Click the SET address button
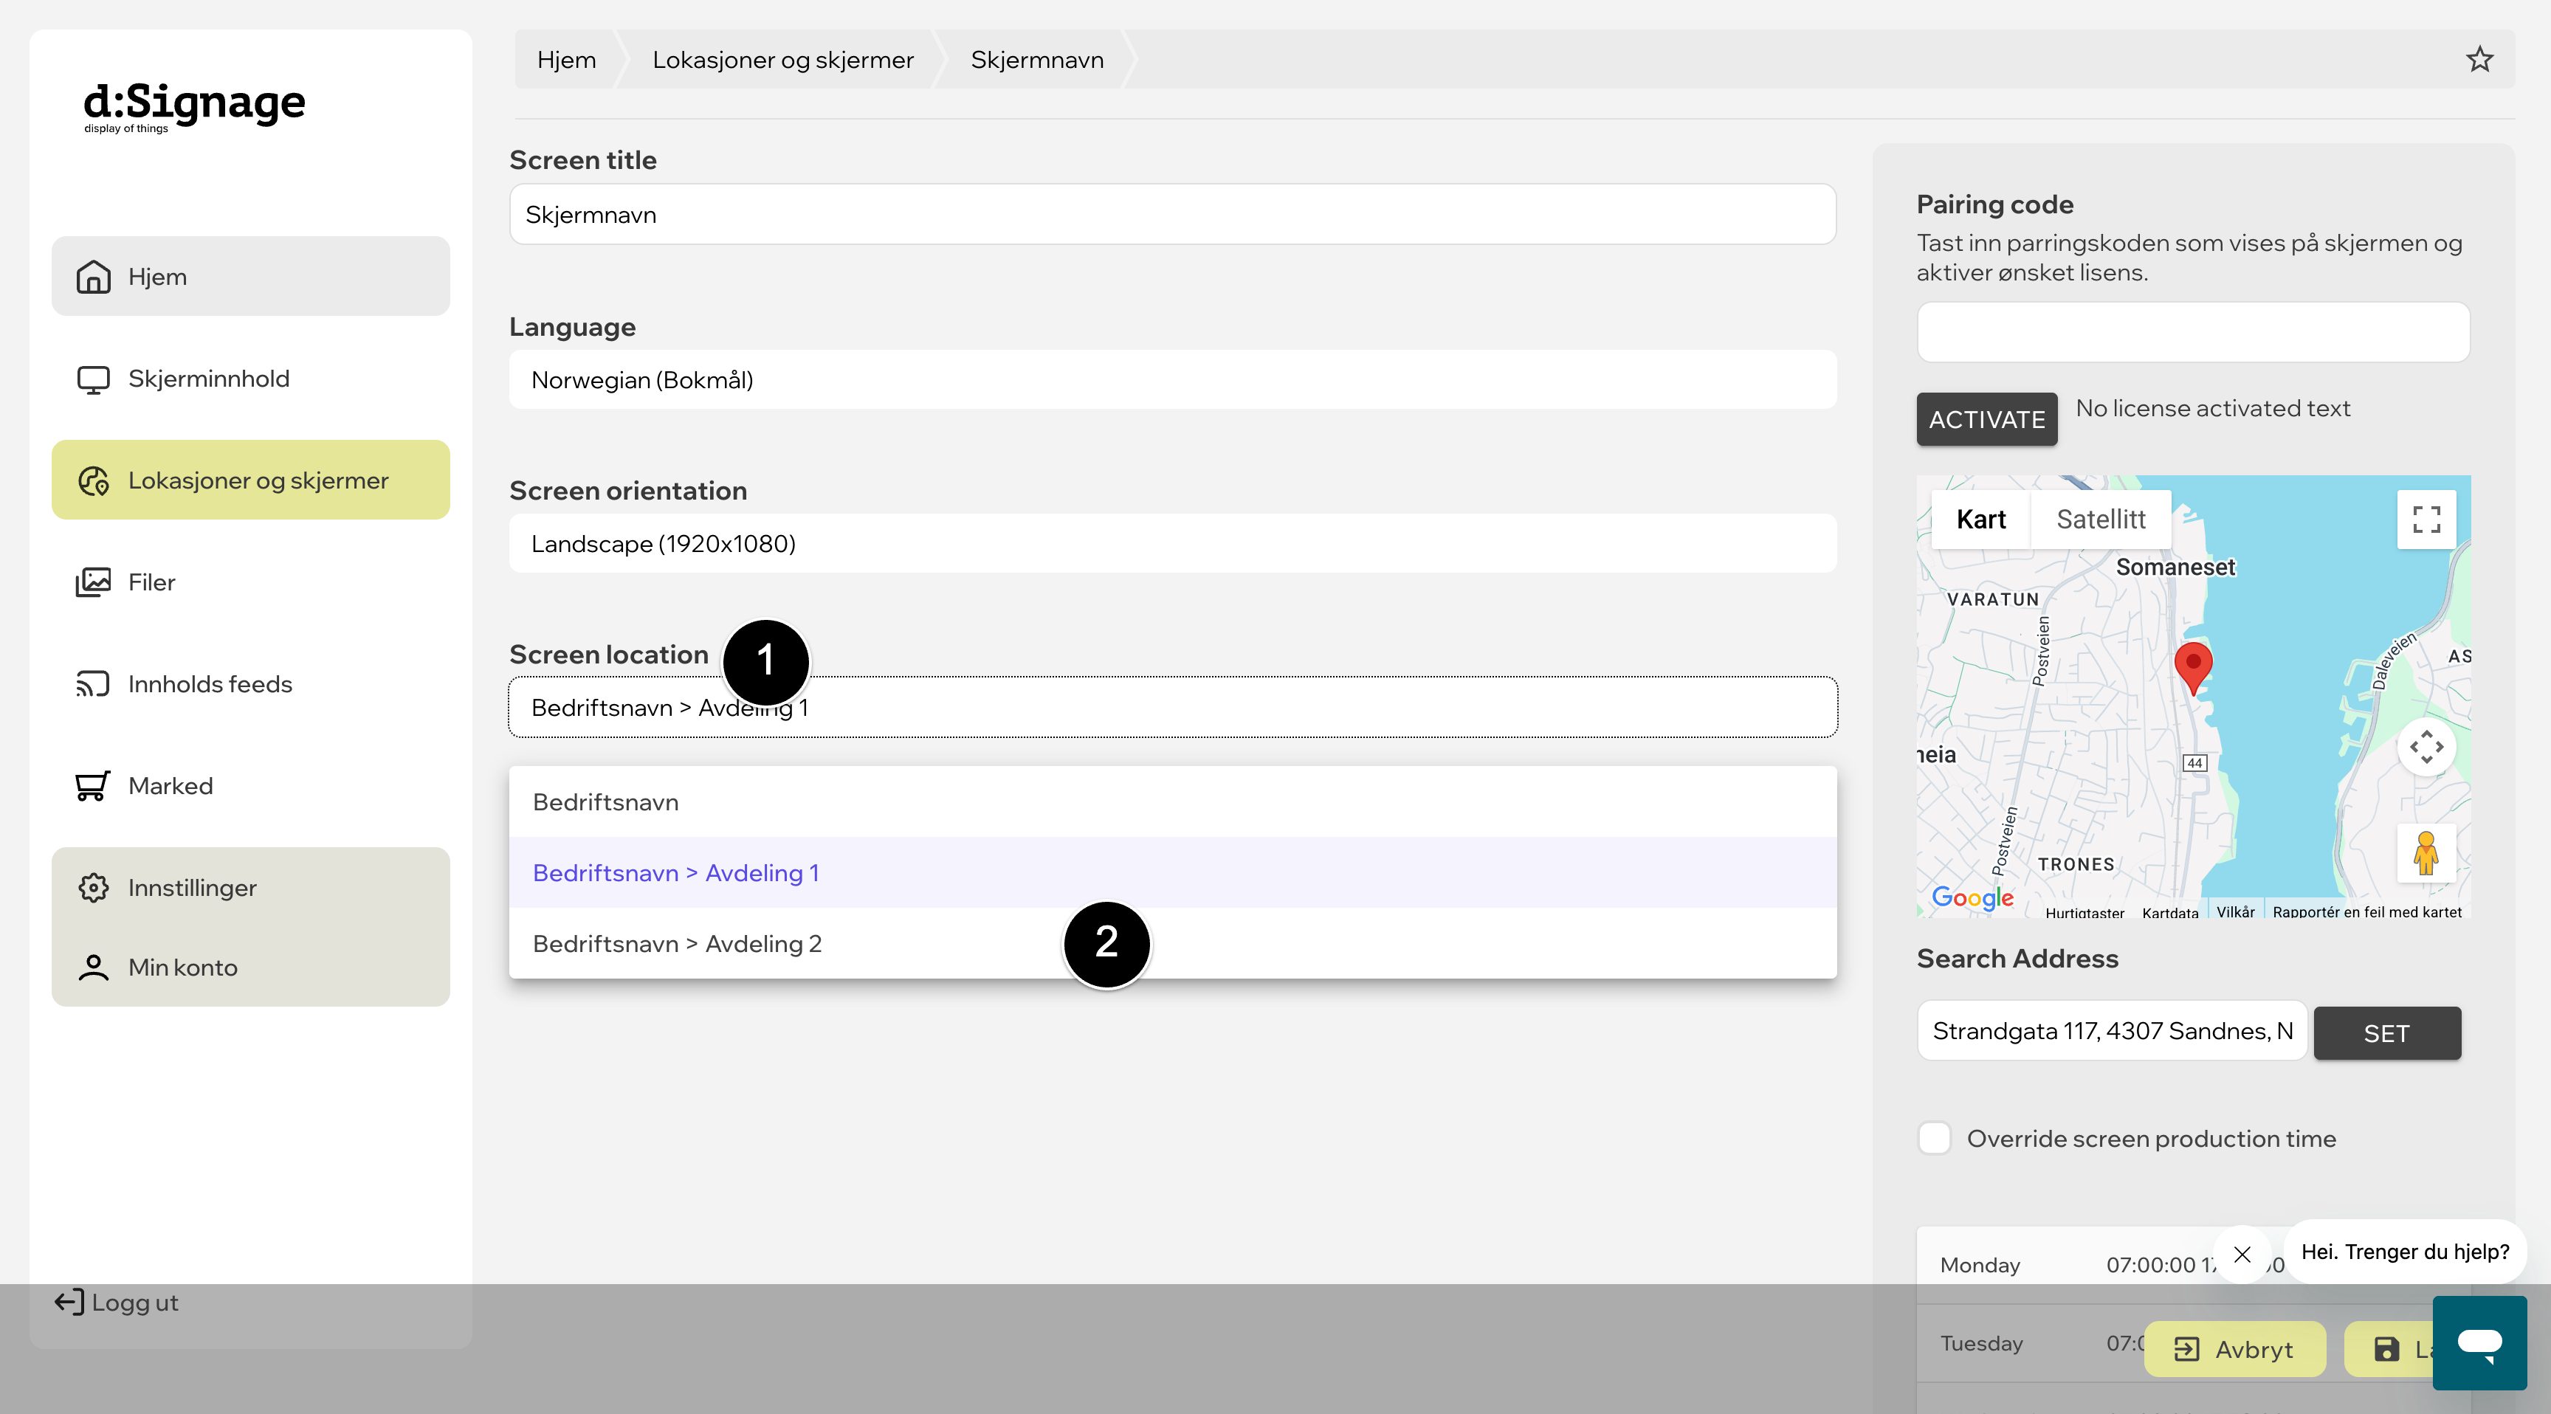2551x1414 pixels. 2386,1032
